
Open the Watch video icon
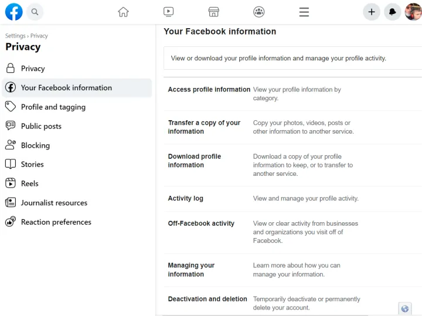pos(168,12)
